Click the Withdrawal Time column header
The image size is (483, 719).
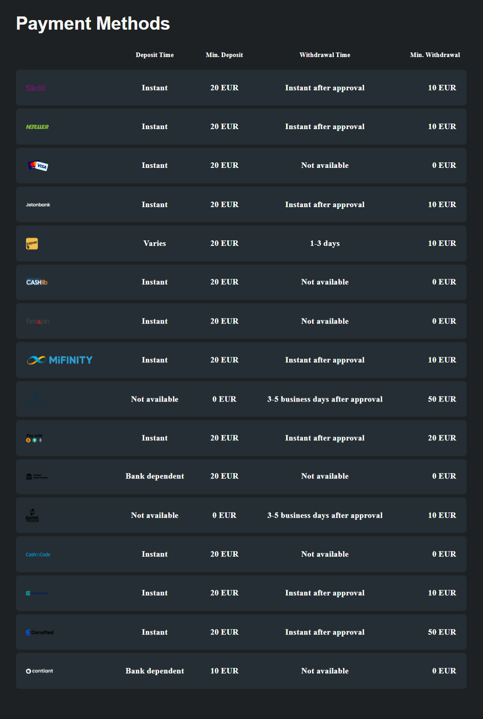(325, 55)
